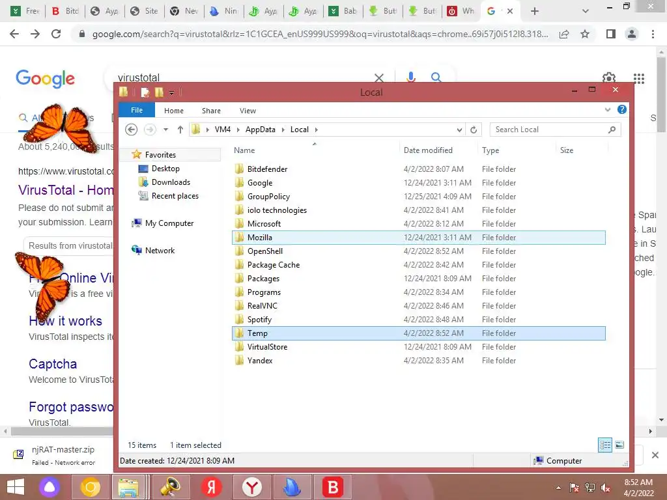Go back in Explorer navigation
Image resolution: width=667 pixels, height=500 pixels.
(132, 130)
